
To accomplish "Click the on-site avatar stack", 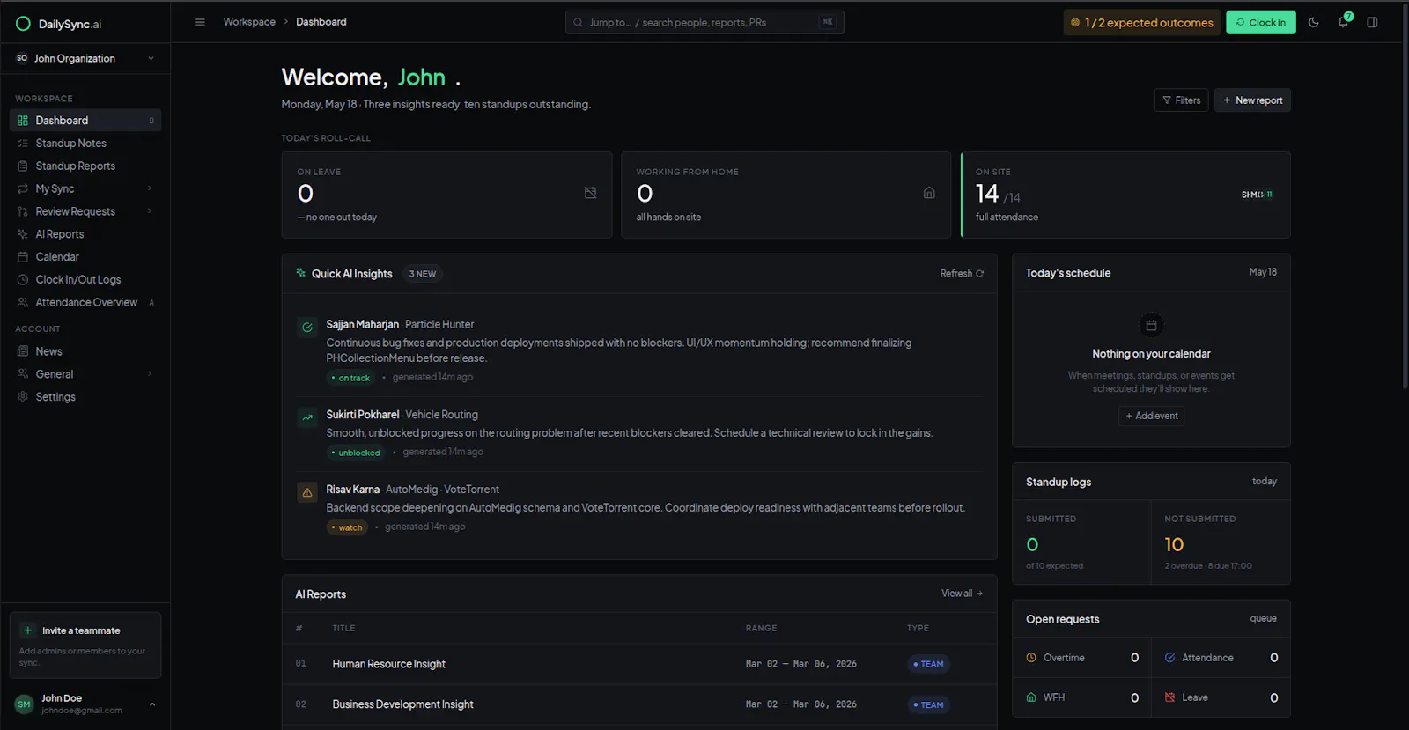I will pos(1257,195).
